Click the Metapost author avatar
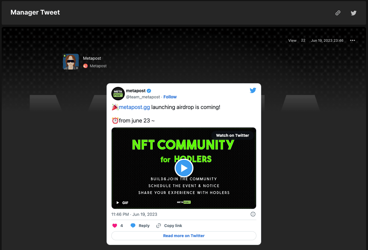Image resolution: width=368 pixels, height=250 pixels. click(71, 62)
